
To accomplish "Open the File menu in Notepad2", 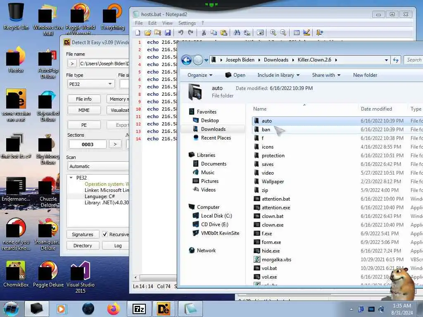I will coord(139,23).
